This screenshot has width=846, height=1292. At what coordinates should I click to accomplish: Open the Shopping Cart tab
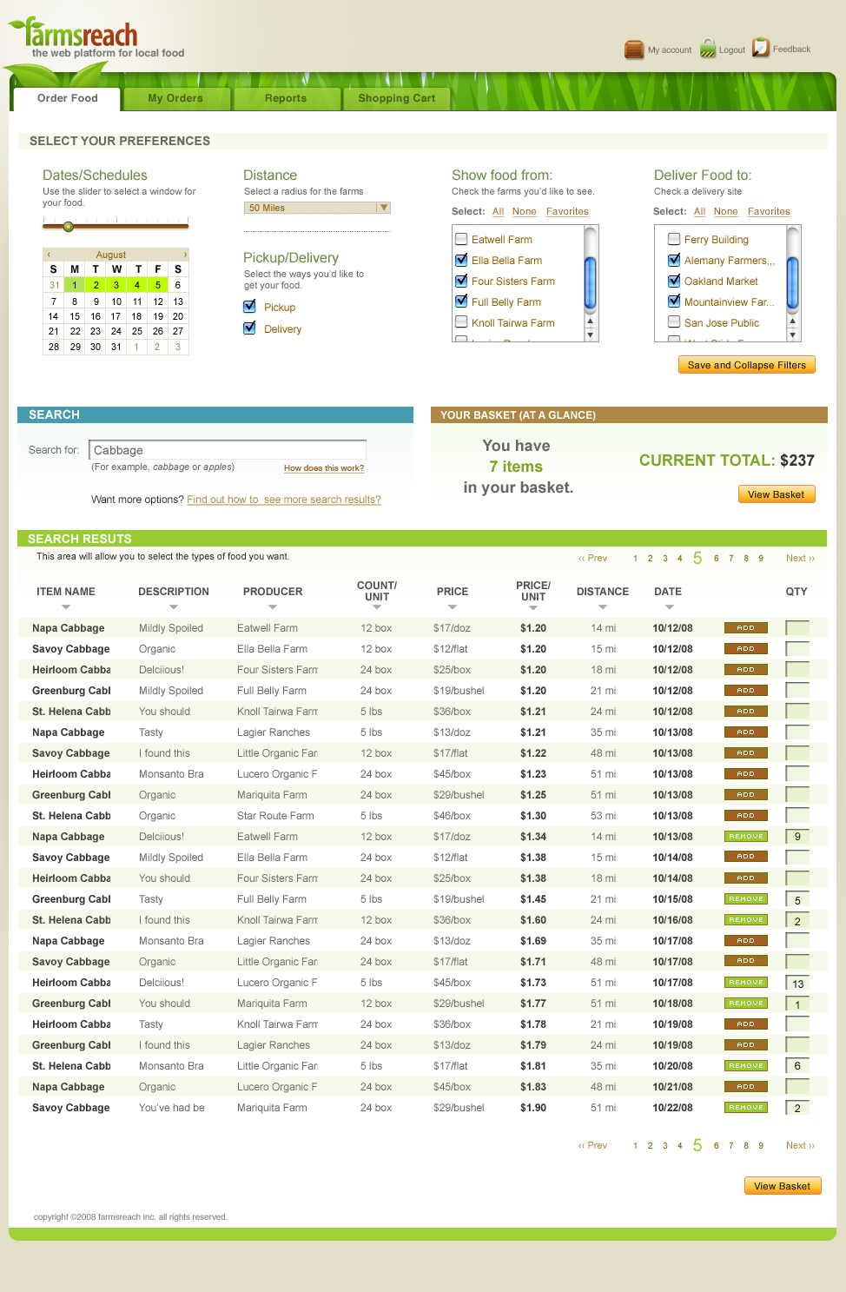[x=396, y=98]
